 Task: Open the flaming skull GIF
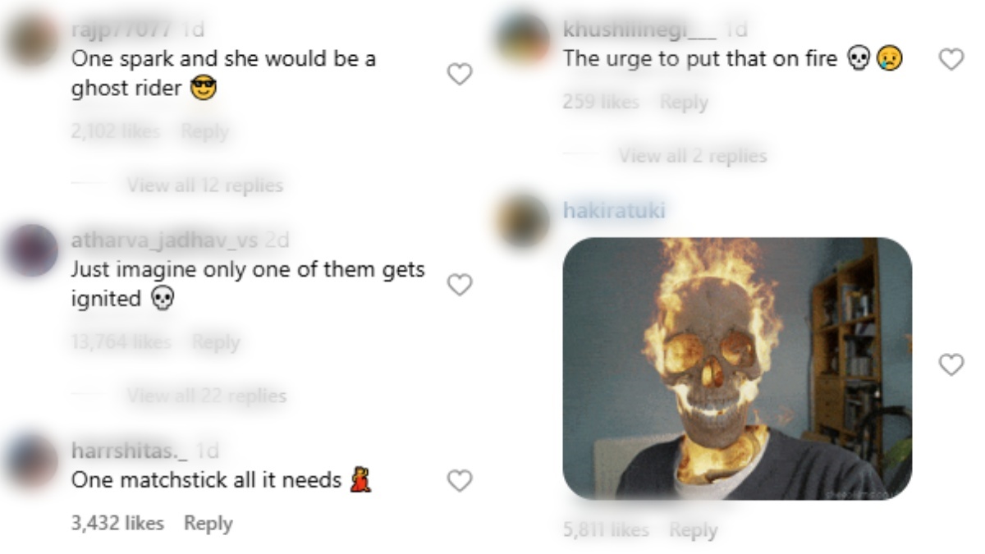click(737, 369)
